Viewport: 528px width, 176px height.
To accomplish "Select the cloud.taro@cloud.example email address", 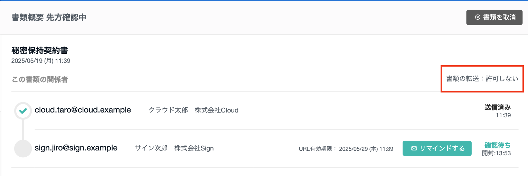I will [x=83, y=110].
